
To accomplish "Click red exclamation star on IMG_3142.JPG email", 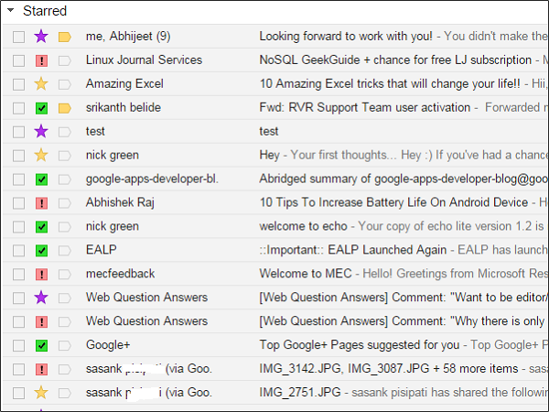I will pos(42,369).
